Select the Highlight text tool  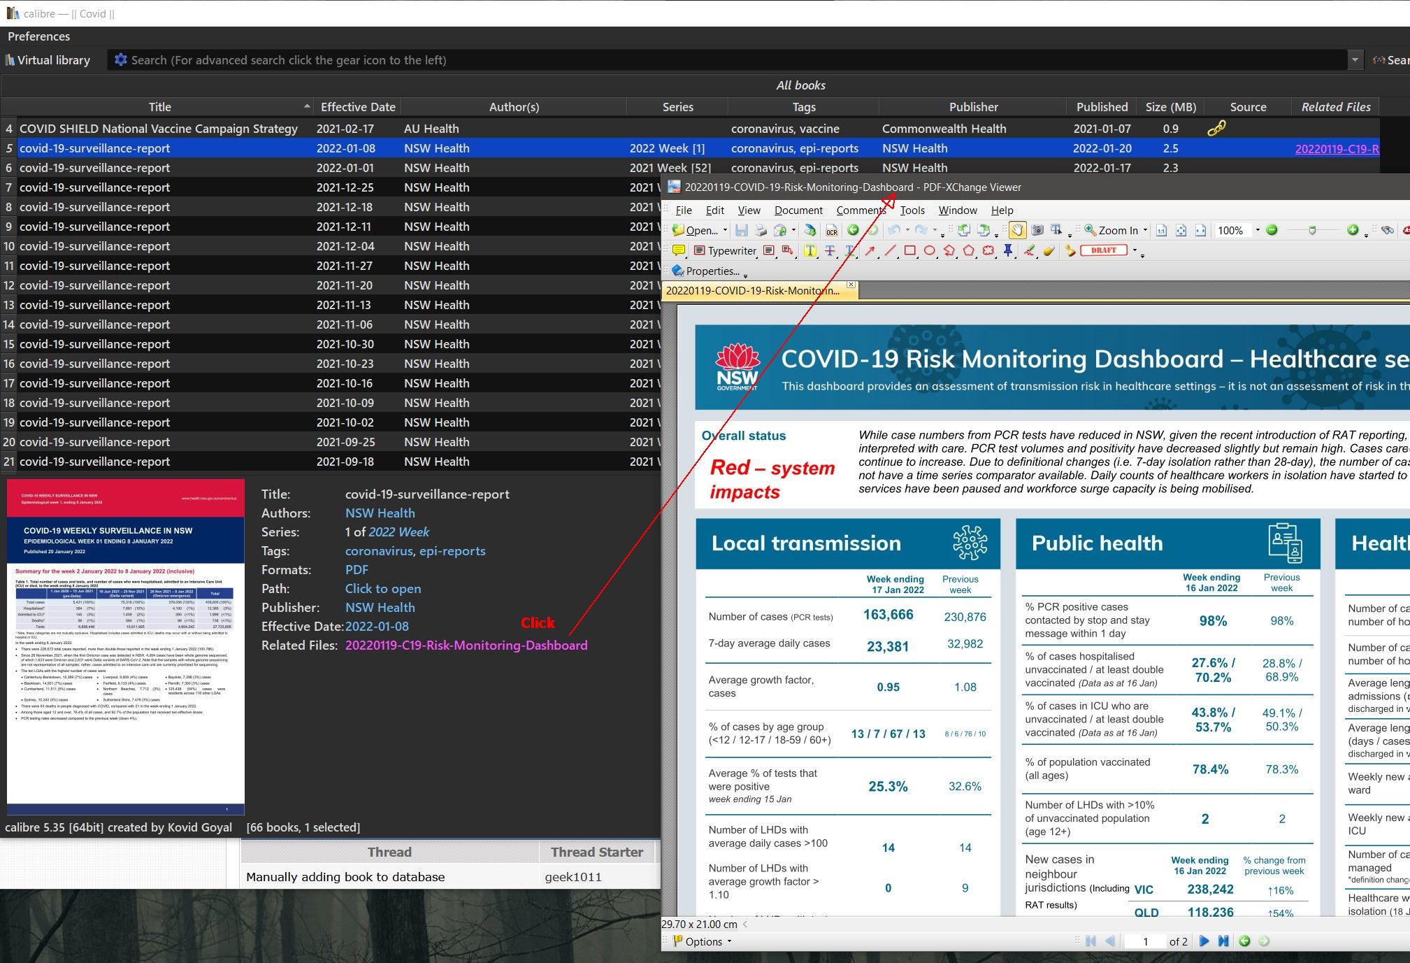pos(810,250)
